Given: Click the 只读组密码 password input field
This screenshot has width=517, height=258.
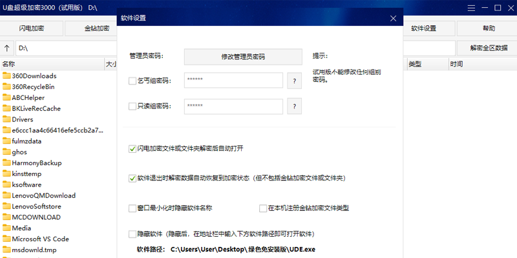Looking at the screenshot, I should tap(234, 106).
